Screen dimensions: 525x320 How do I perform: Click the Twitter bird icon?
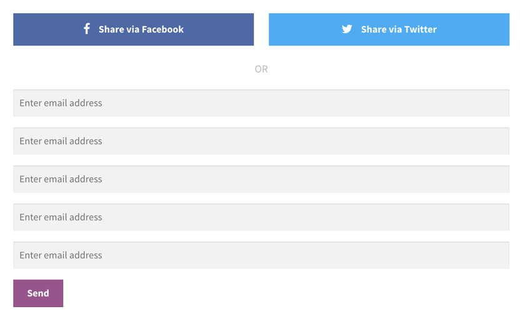coord(347,29)
